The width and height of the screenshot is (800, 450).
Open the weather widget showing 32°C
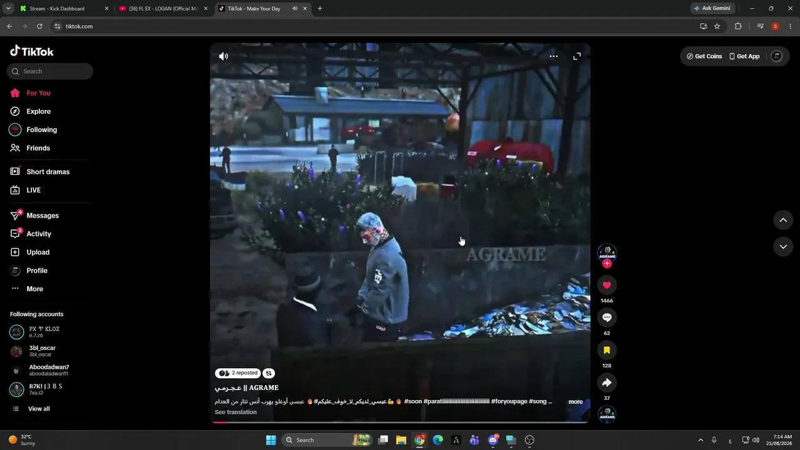pyautogui.click(x=22, y=440)
